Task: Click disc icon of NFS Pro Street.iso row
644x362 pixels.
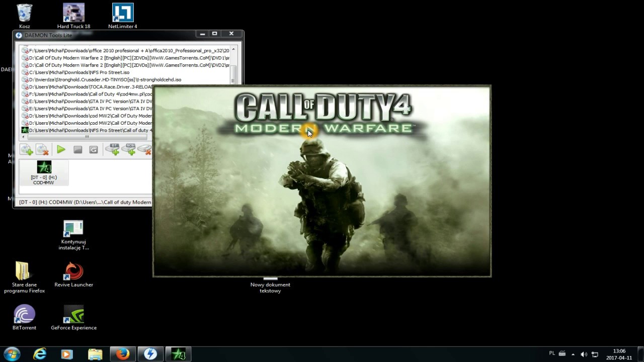Action: (x=25, y=72)
